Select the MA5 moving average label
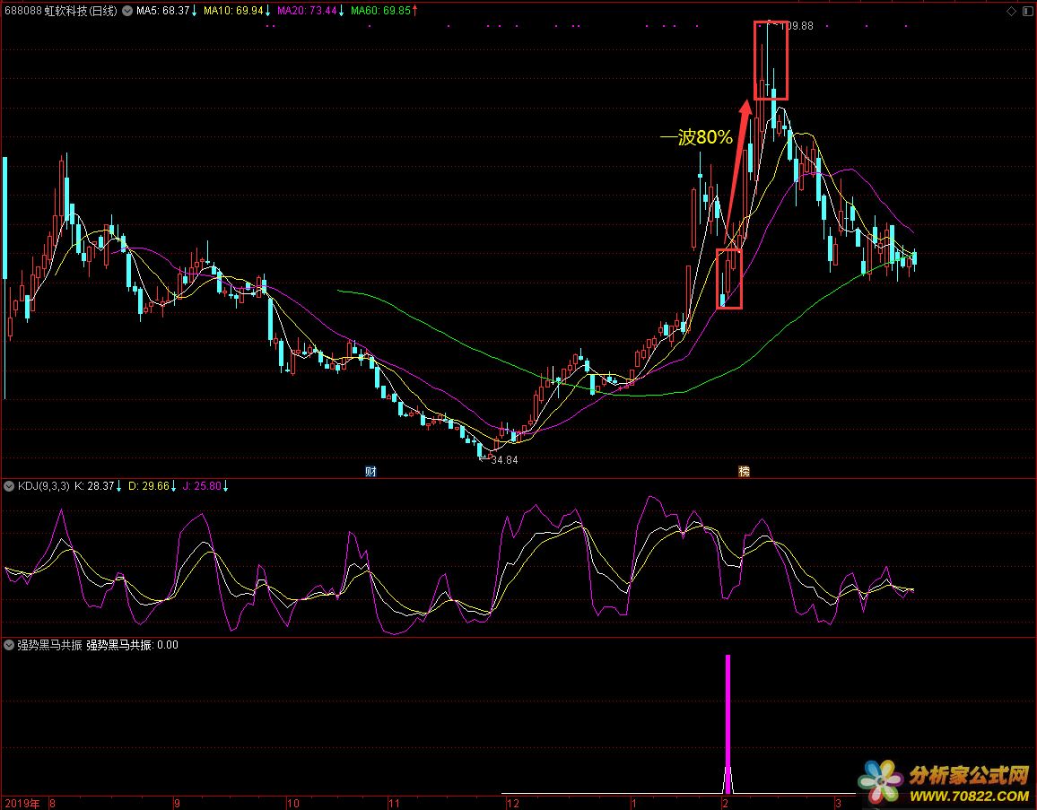The height and width of the screenshot is (810, 1037). tap(162, 11)
